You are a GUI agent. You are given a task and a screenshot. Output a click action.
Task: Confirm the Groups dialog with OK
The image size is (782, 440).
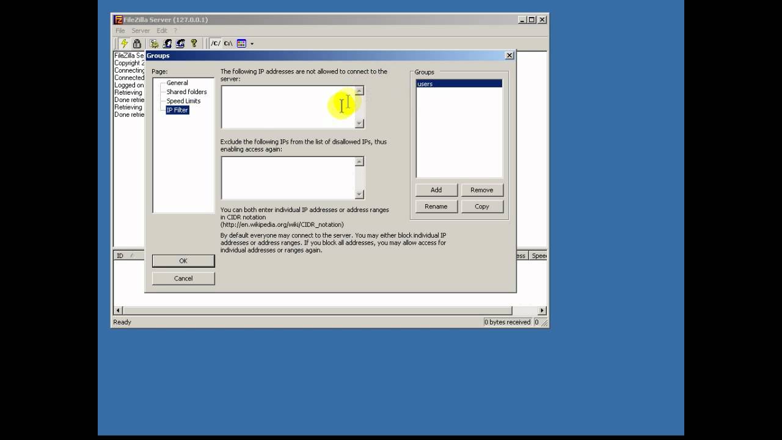coord(183,261)
